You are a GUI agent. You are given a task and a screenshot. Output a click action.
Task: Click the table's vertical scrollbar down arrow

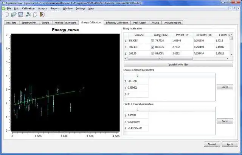click(231, 55)
